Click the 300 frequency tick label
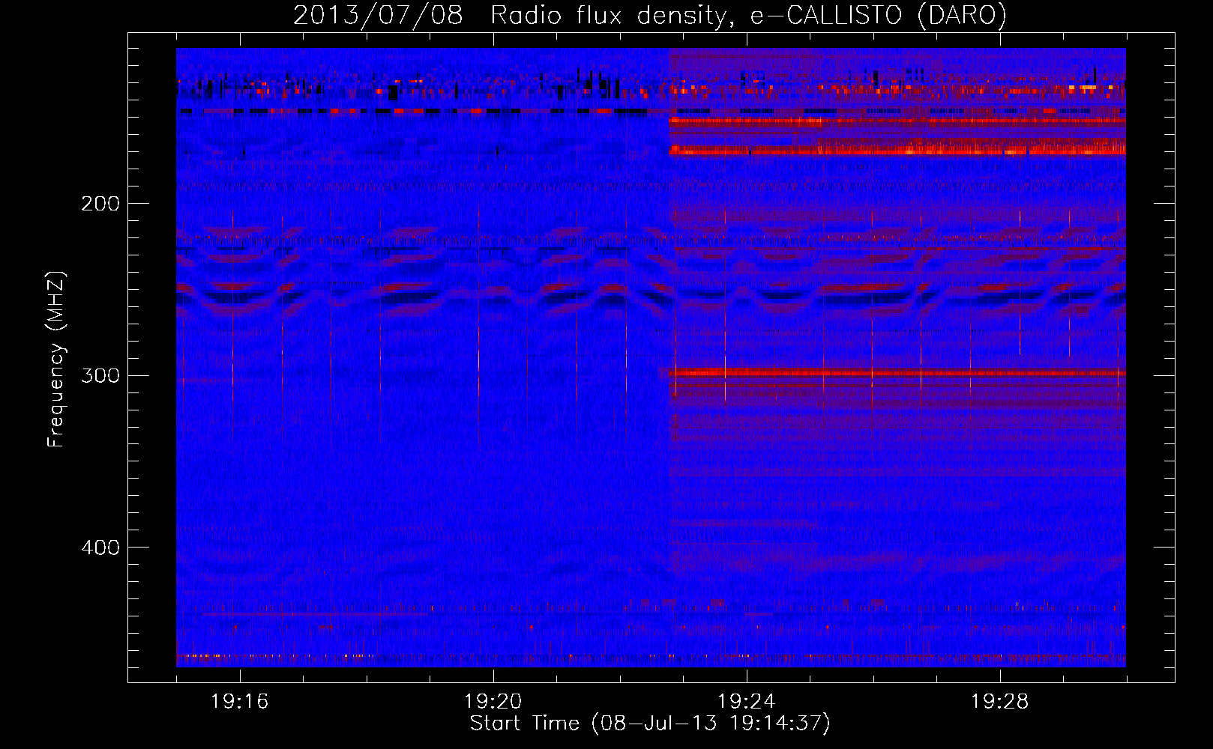 tap(100, 375)
